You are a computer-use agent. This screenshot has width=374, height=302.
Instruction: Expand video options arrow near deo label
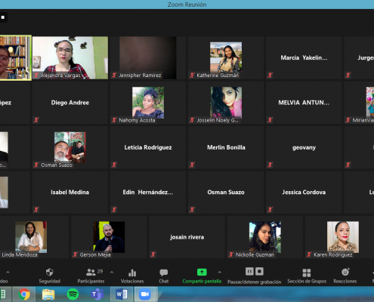tap(8, 272)
